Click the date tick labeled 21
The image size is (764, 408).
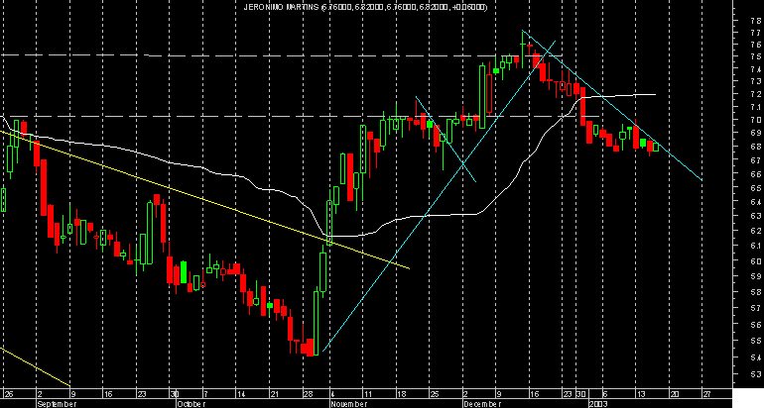click(273, 394)
